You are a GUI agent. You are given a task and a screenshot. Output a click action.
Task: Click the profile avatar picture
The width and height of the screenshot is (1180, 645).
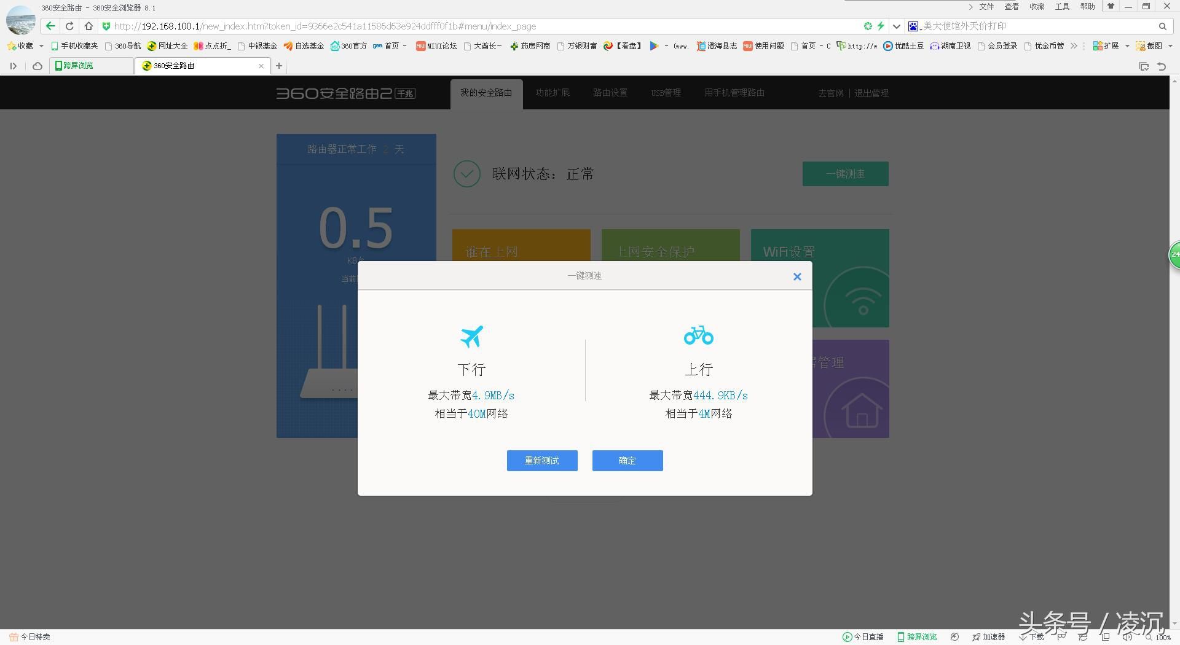click(20, 19)
